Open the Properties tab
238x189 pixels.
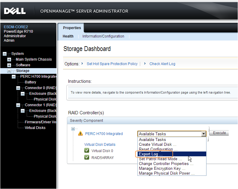pyautogui.click(x=72, y=28)
